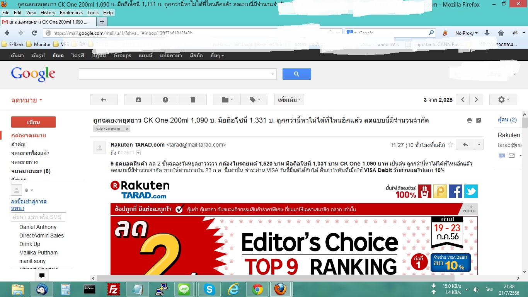Screen dimensions: 528x297
Task: Click the proxy plug icon in Firefox toolbar
Action: click(445, 33)
